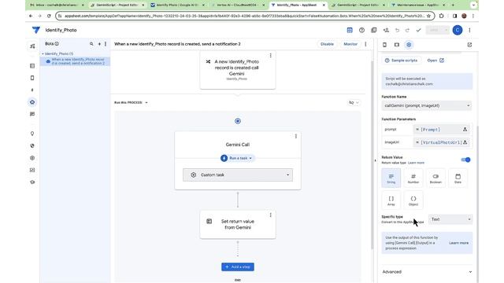The width and height of the screenshot is (504, 283).
Task: Open the Intelligence lightbulb section
Action: coord(32,134)
